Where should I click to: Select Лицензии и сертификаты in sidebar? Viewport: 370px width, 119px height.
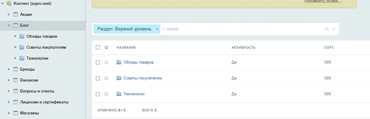(44, 102)
